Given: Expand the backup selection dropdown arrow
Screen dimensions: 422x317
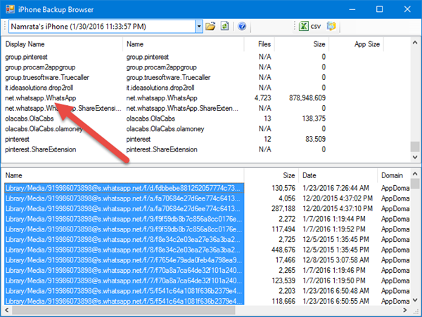Looking at the screenshot, I should [x=199, y=27].
